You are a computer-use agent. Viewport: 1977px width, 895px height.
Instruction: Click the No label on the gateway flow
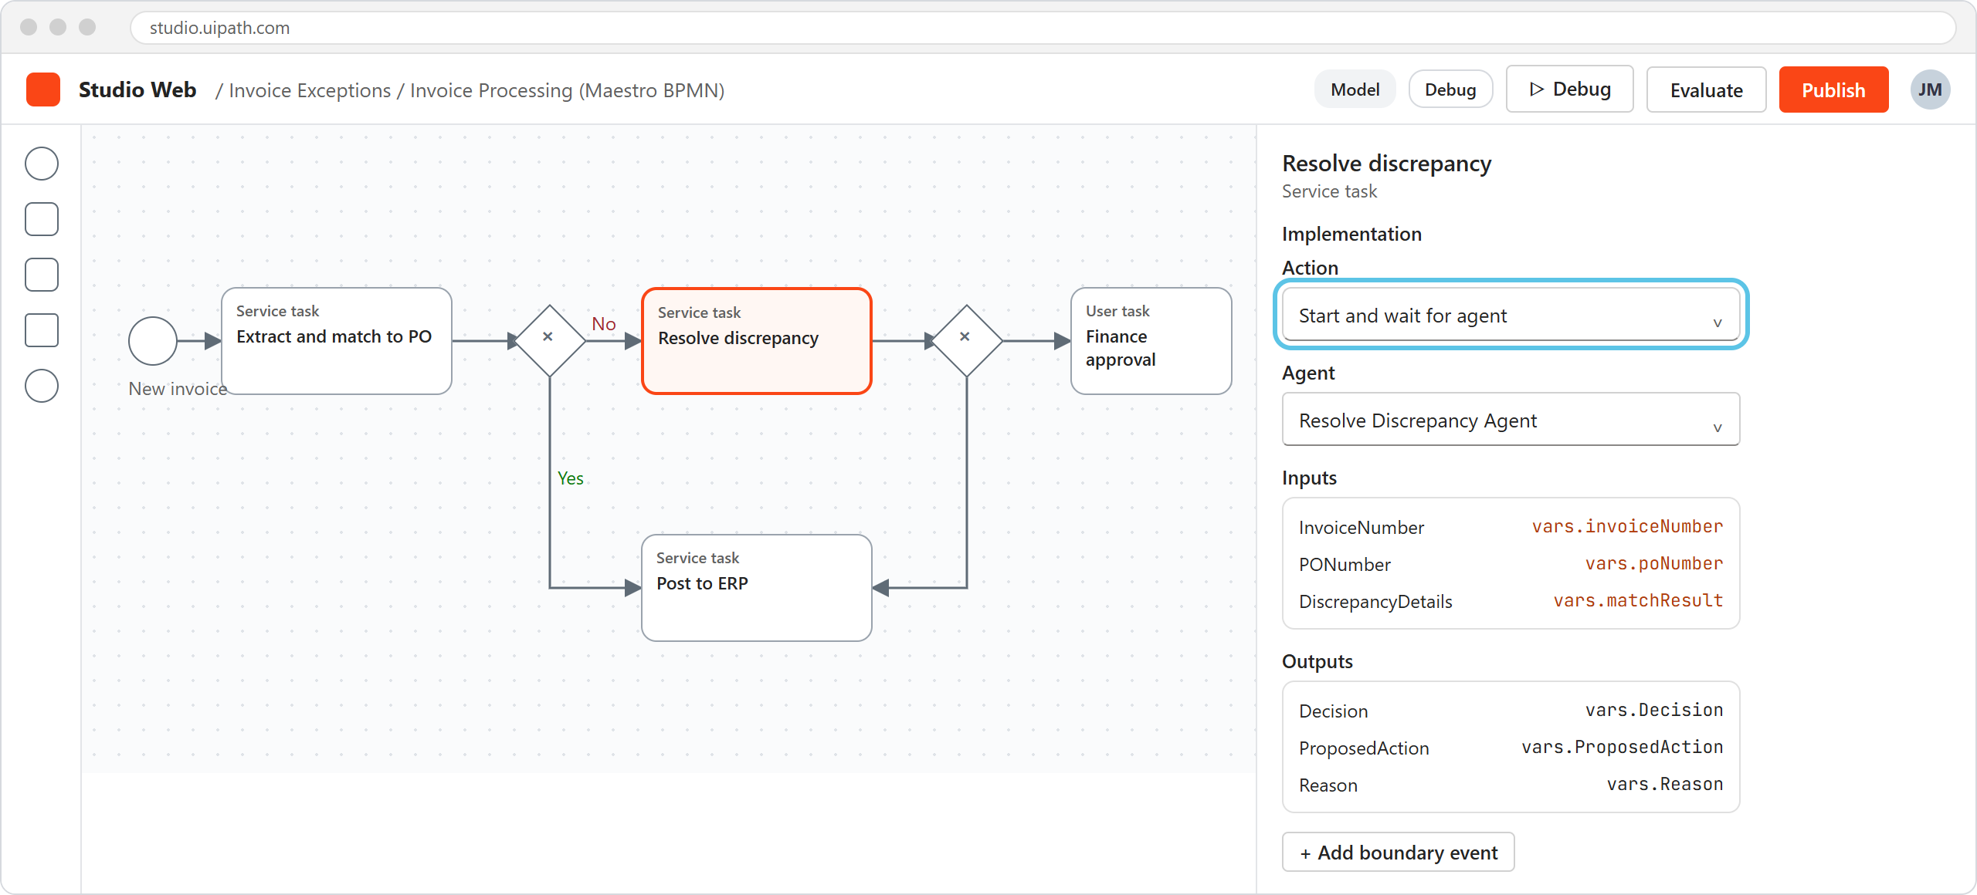604,323
